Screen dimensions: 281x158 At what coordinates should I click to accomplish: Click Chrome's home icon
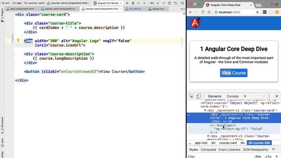pos(209,12)
